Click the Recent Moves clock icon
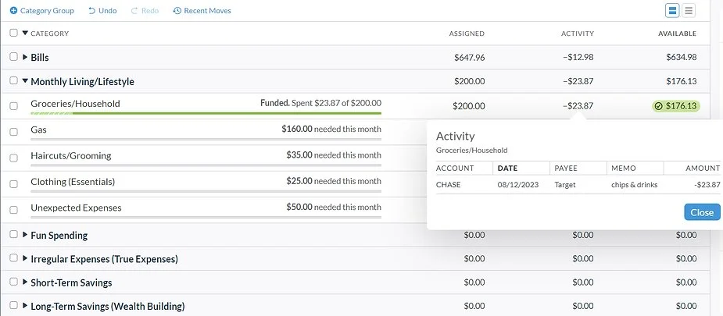Screen dimensions: 723x316 (x=177, y=11)
